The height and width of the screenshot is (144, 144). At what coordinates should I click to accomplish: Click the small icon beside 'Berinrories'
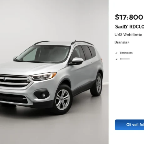coord(116,53)
